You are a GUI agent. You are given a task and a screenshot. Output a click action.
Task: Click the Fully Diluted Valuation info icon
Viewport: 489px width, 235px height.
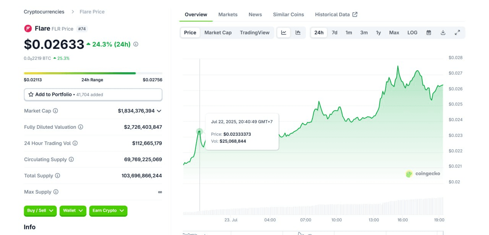(x=81, y=127)
